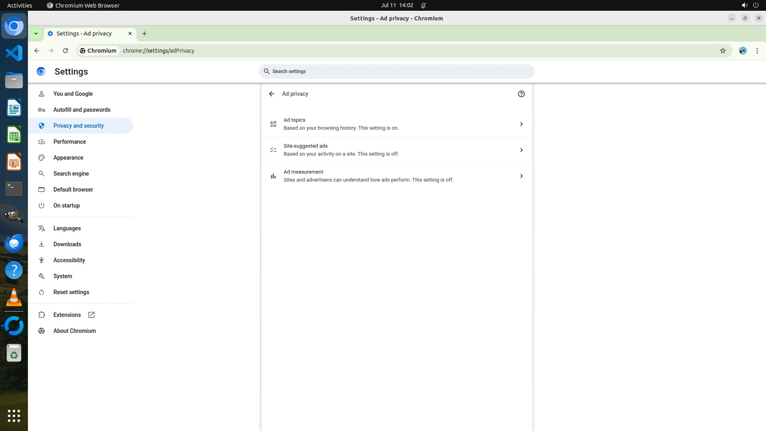Go to the Appearance settings section
Image resolution: width=766 pixels, height=431 pixels.
(x=68, y=158)
